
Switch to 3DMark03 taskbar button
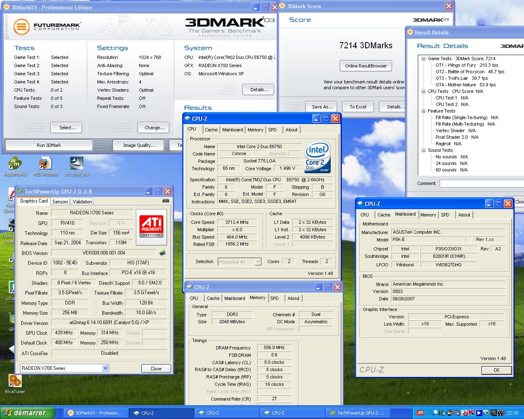95,413
